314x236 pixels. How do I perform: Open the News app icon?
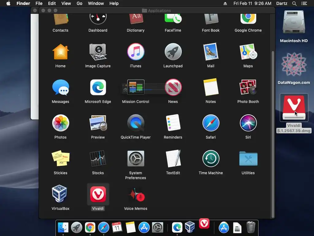point(173,87)
